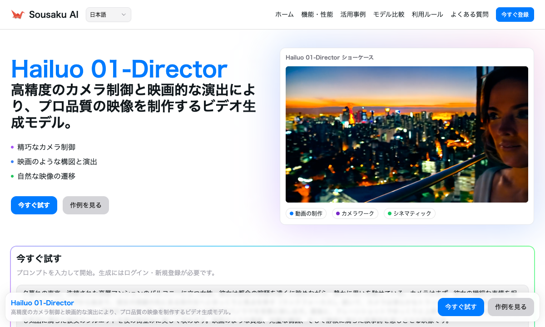The height and width of the screenshot is (327, 545).
Task: Go to the モデル比較 page
Action: (389, 14)
